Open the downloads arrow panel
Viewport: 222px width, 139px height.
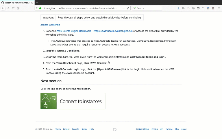click(x=179, y=8)
